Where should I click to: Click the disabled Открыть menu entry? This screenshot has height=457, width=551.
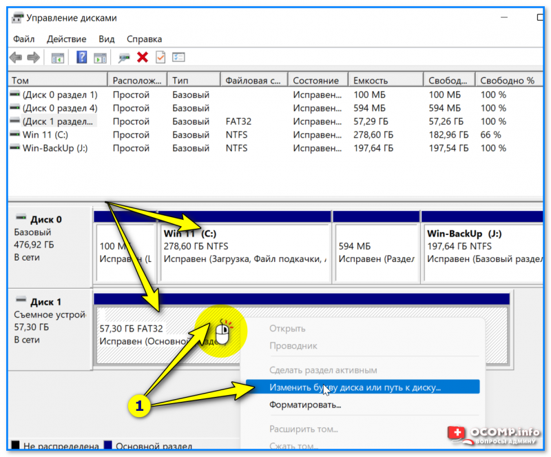[287, 329]
